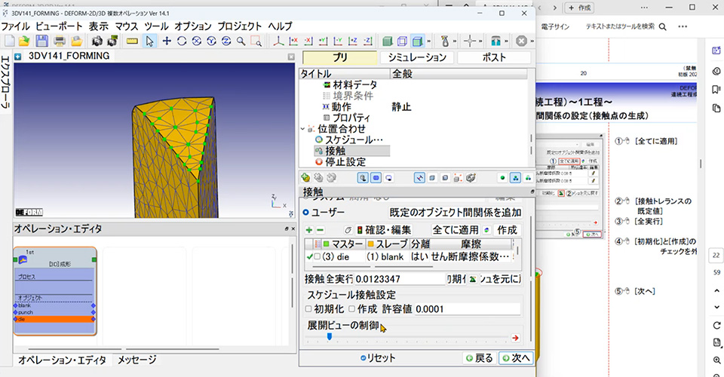
Task: Select the free rotate tool icon
Action: click(182, 41)
